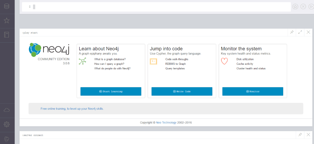Open the Favorites star sidebar icon

7,21
